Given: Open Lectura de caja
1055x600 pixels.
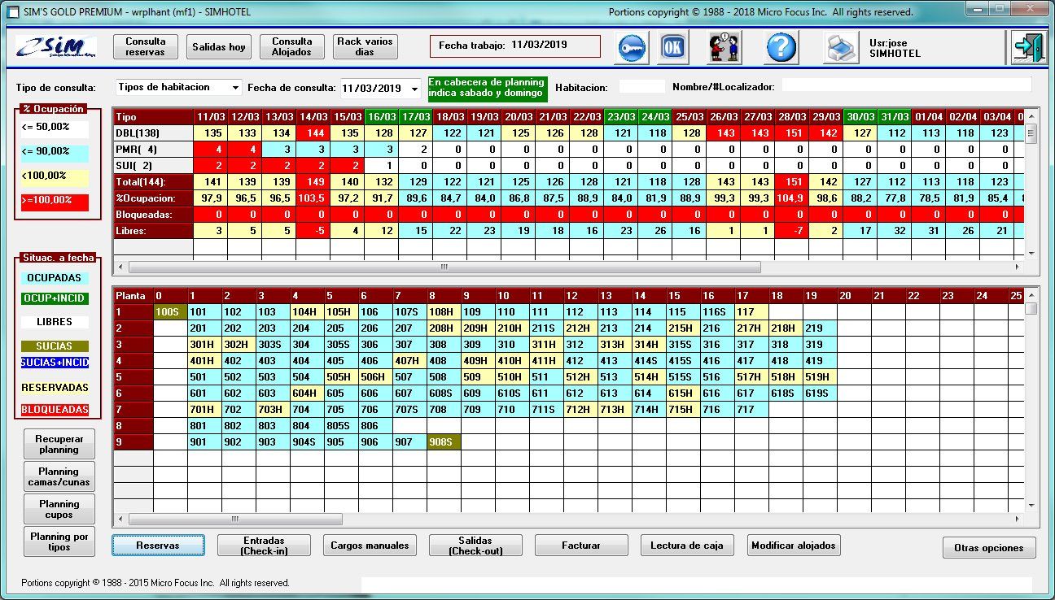Looking at the screenshot, I should pyautogui.click(x=687, y=546).
